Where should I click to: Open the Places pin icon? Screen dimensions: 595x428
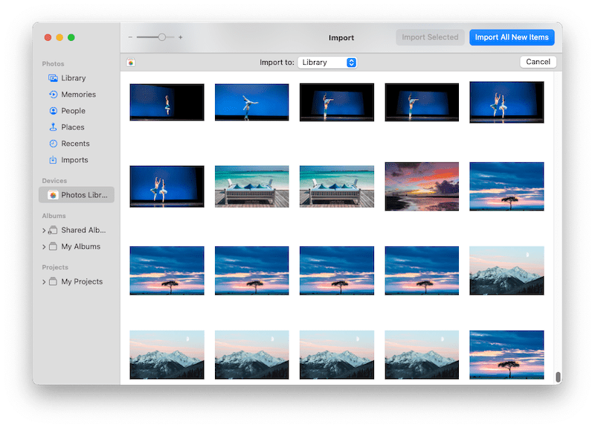click(53, 127)
